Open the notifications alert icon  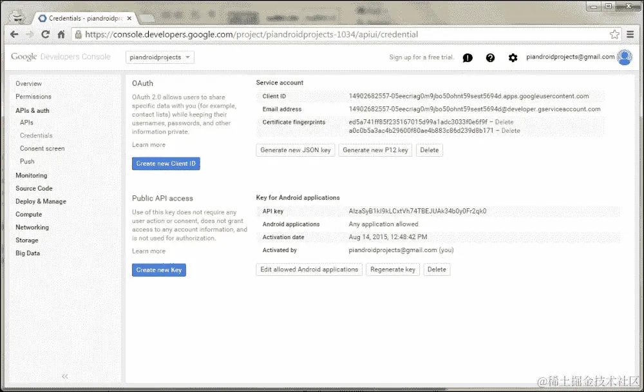pos(468,57)
